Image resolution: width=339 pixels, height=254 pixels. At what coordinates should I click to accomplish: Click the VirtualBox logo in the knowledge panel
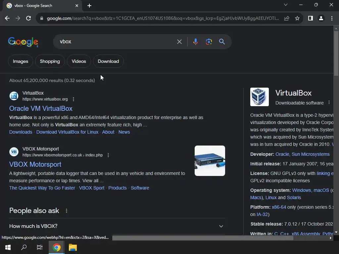pos(260,97)
